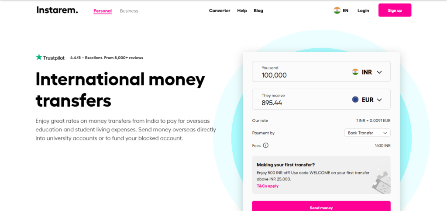Image resolution: width=447 pixels, height=211 pixels.
Task: Expand the EUR currency dropdown chevron
Action: (x=379, y=100)
